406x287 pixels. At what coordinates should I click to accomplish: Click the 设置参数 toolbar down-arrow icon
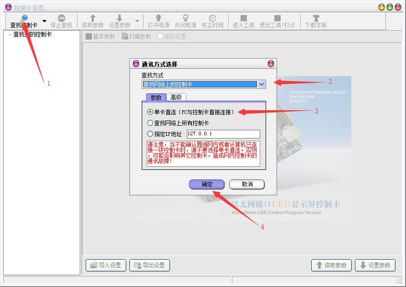click(x=119, y=18)
